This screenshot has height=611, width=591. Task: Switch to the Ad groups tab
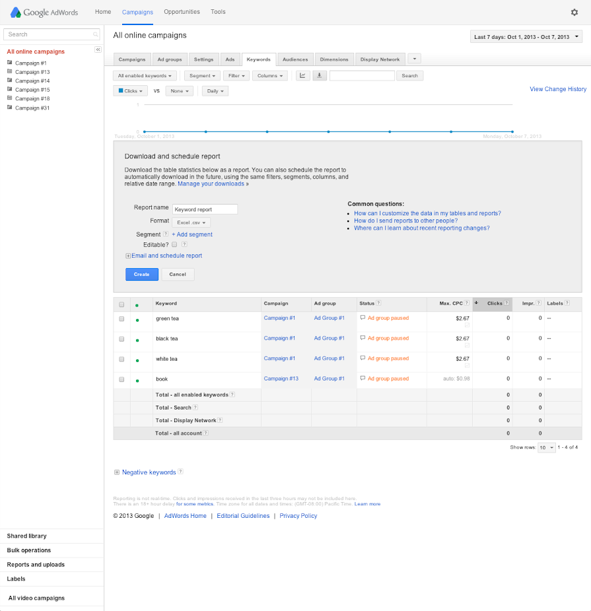click(x=170, y=59)
